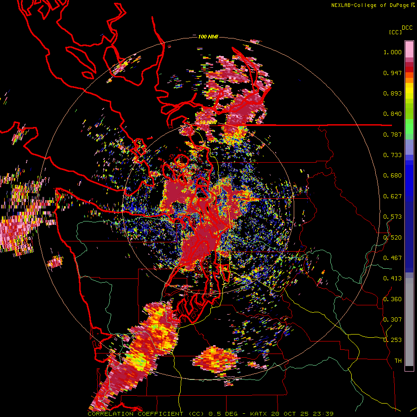Select the 0.627 scale value
This screenshot has width=417, height=417.
tap(392, 196)
